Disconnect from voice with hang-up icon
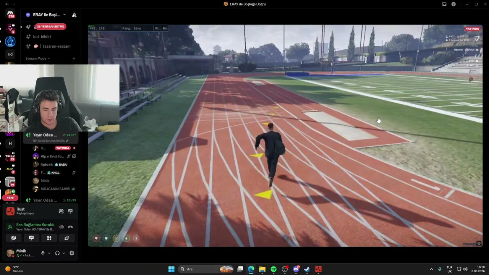 pyautogui.click(x=70, y=227)
